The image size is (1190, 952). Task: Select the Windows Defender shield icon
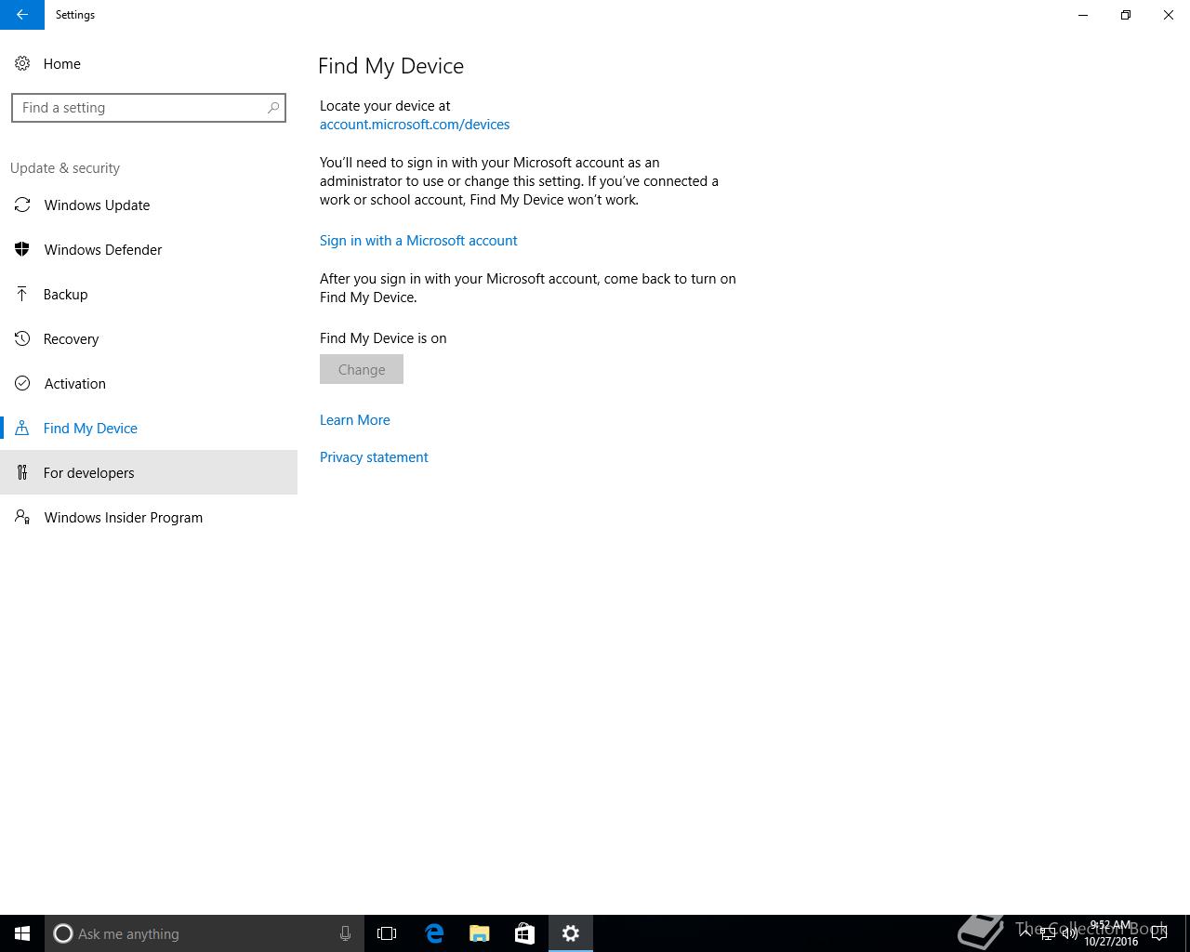point(22,250)
